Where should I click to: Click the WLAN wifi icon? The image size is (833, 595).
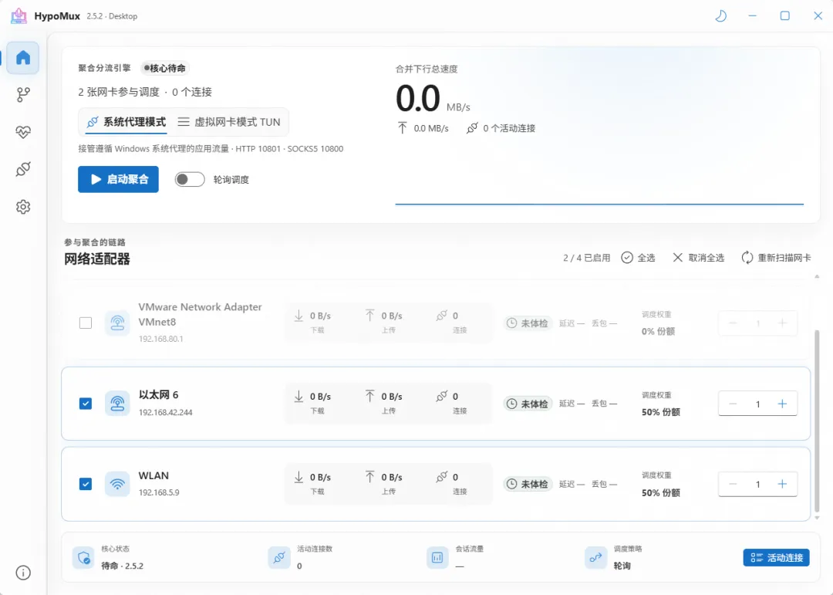[x=117, y=484]
